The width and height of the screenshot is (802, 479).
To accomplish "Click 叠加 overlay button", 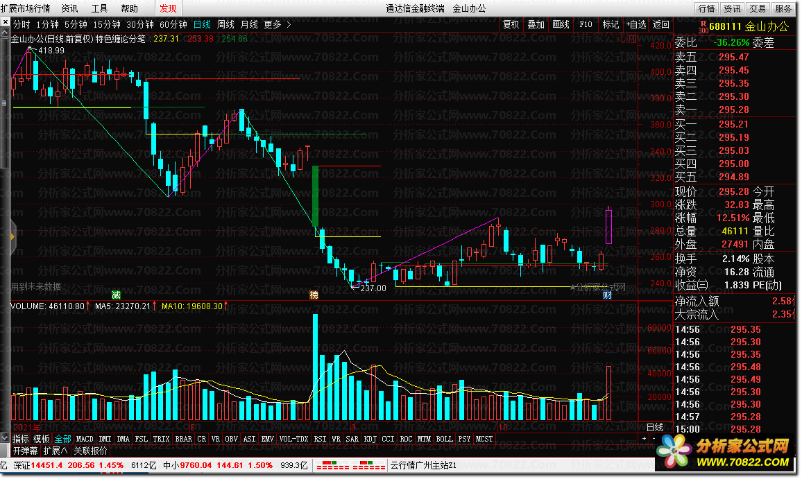I will coord(536,24).
